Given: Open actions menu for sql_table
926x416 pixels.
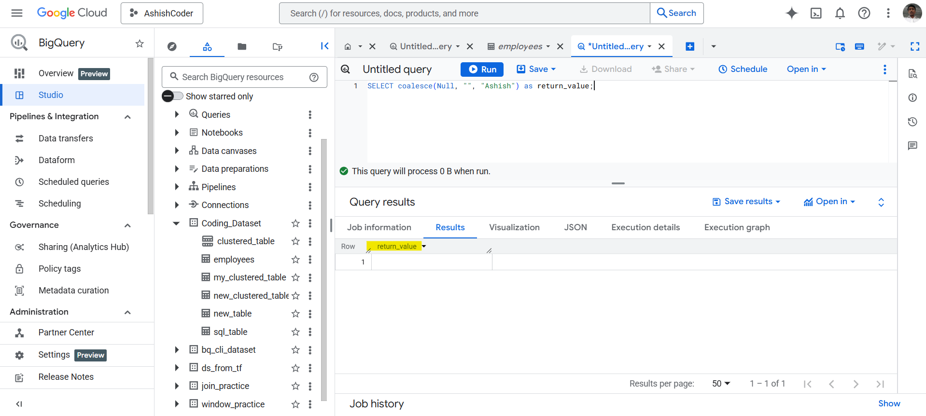Looking at the screenshot, I should (310, 332).
